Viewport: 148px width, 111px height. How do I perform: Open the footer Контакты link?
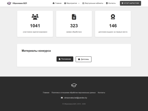101,93
